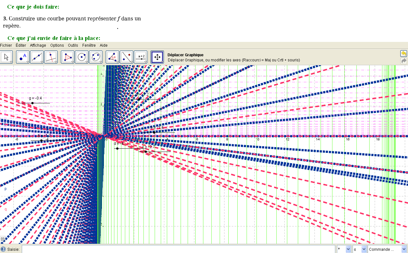Expand the Line tool submenu arrow
The width and height of the screenshot is (408, 253).
(x=41, y=62)
